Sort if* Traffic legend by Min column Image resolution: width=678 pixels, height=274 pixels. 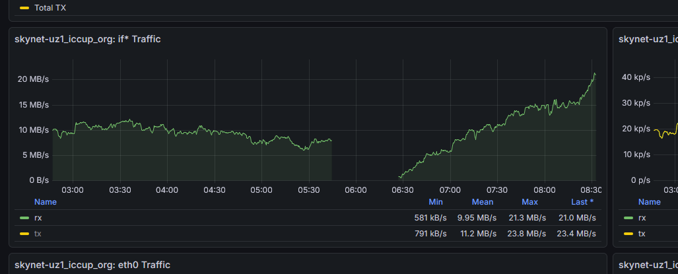click(436, 202)
